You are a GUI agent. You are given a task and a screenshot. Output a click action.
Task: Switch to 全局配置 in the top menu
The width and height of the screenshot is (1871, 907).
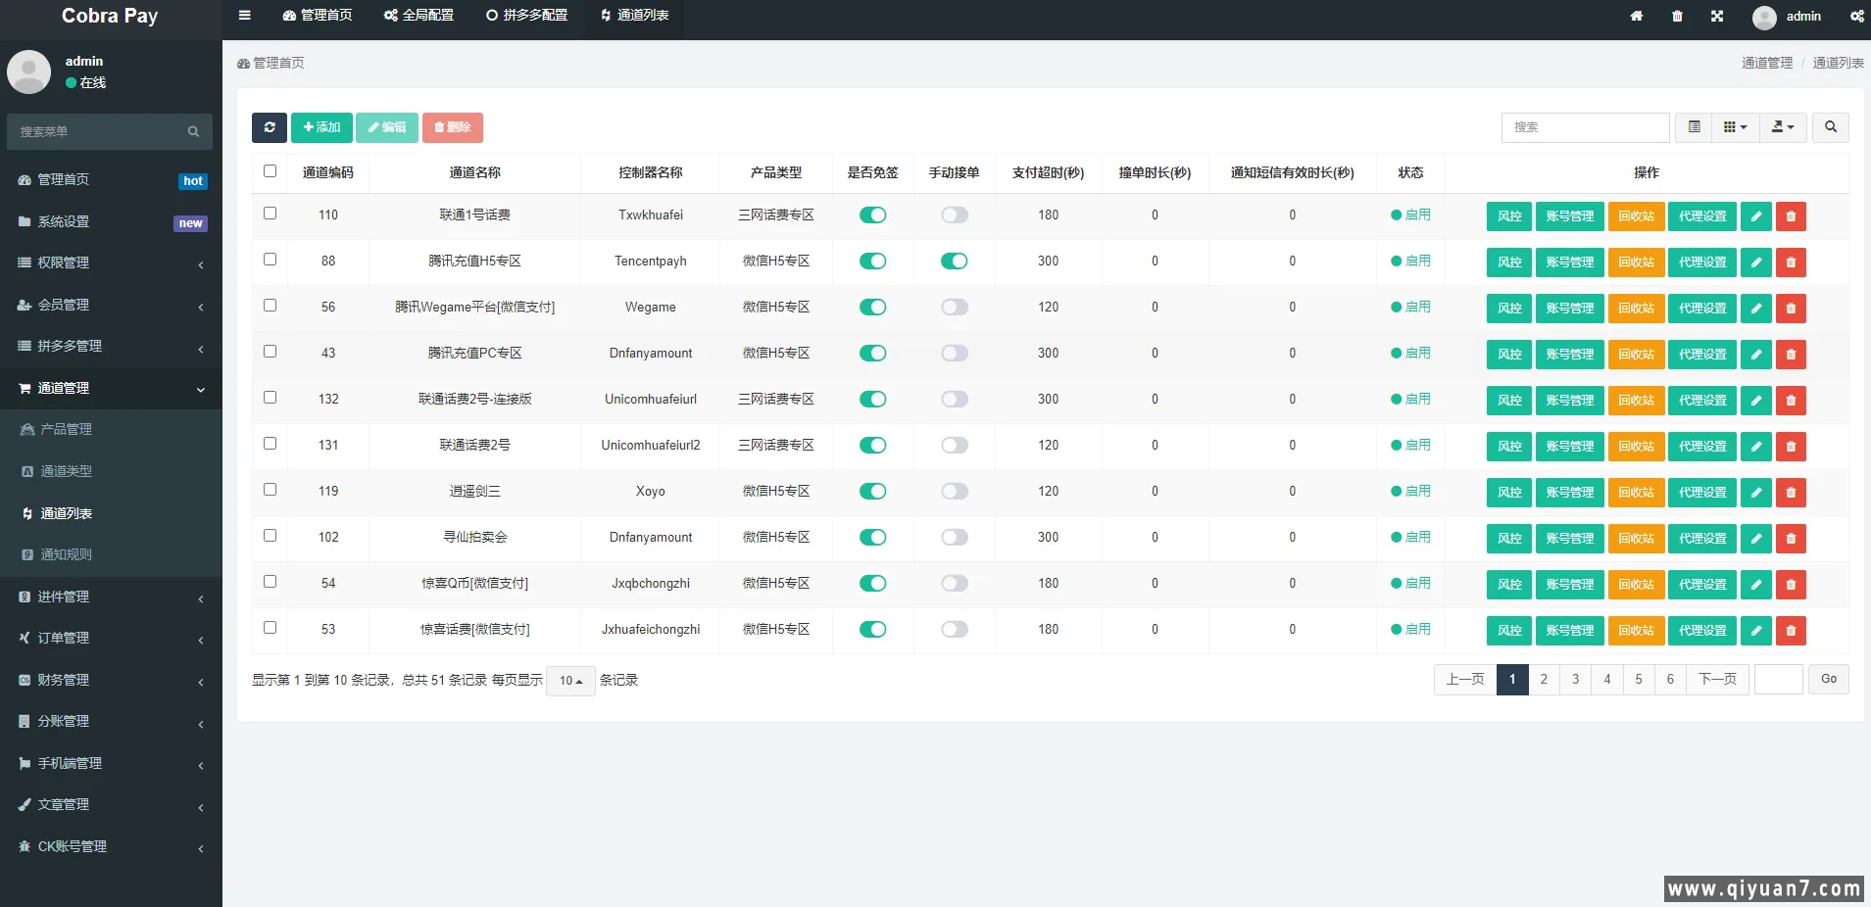pyautogui.click(x=419, y=16)
